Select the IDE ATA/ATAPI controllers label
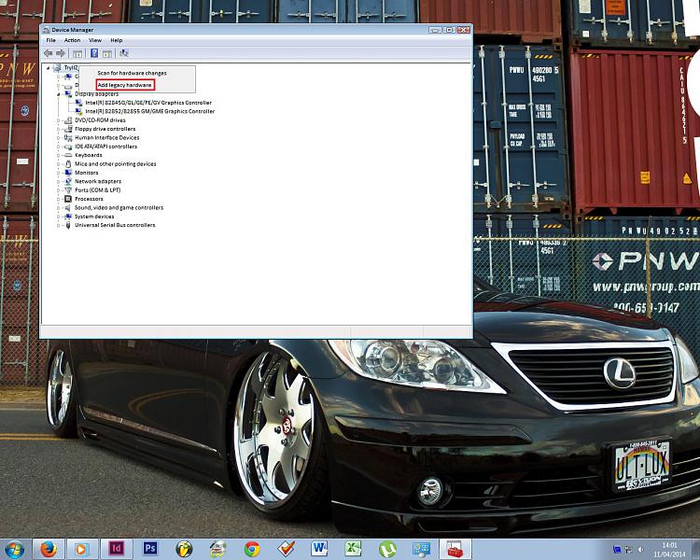 [x=105, y=147]
